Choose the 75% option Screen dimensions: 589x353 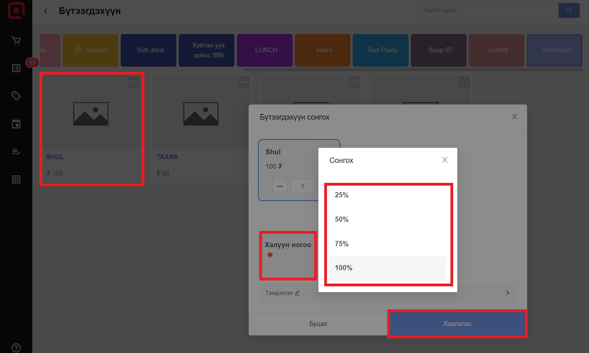click(388, 244)
